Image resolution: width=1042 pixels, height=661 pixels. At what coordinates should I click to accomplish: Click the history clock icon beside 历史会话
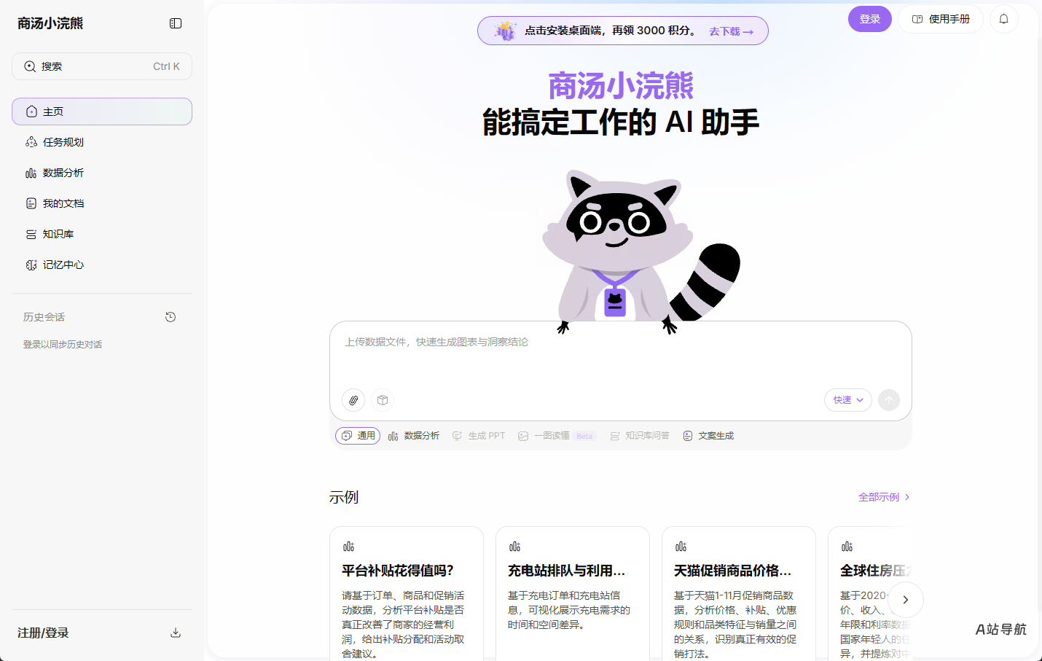click(x=171, y=317)
